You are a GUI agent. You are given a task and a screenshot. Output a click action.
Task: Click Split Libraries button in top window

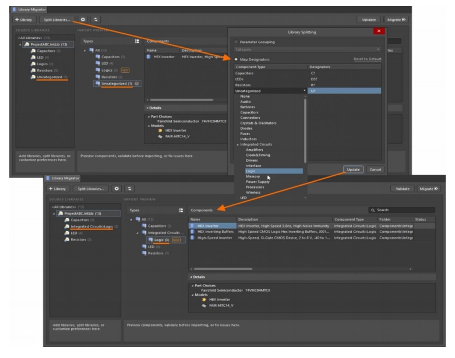[57, 20]
